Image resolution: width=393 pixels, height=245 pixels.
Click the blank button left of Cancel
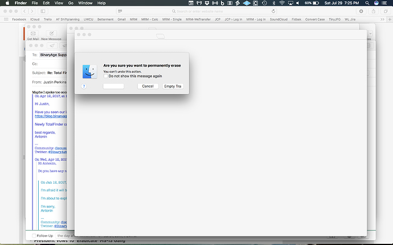point(113,86)
